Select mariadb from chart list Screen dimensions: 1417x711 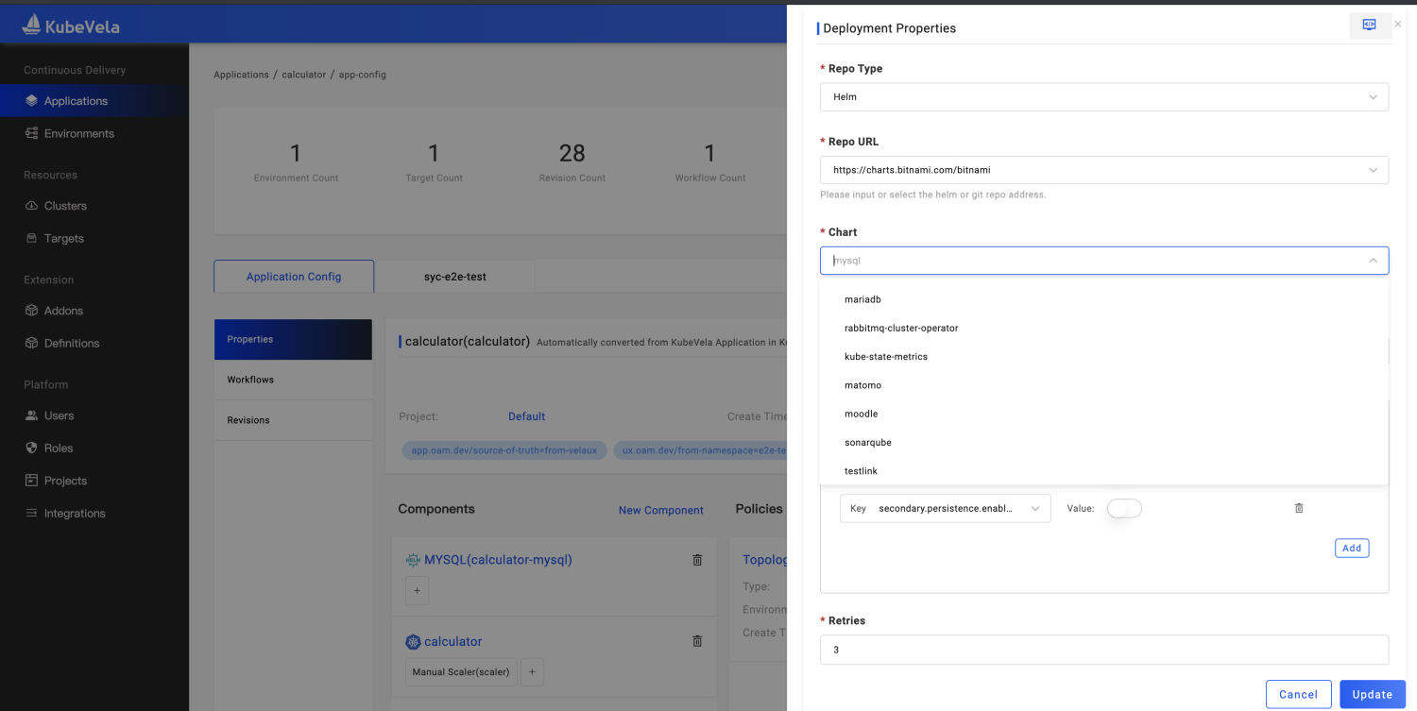coord(862,299)
